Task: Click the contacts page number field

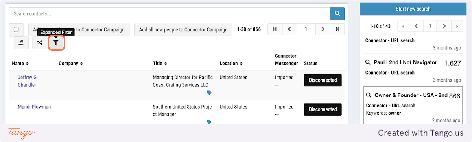Action: (x=306, y=29)
